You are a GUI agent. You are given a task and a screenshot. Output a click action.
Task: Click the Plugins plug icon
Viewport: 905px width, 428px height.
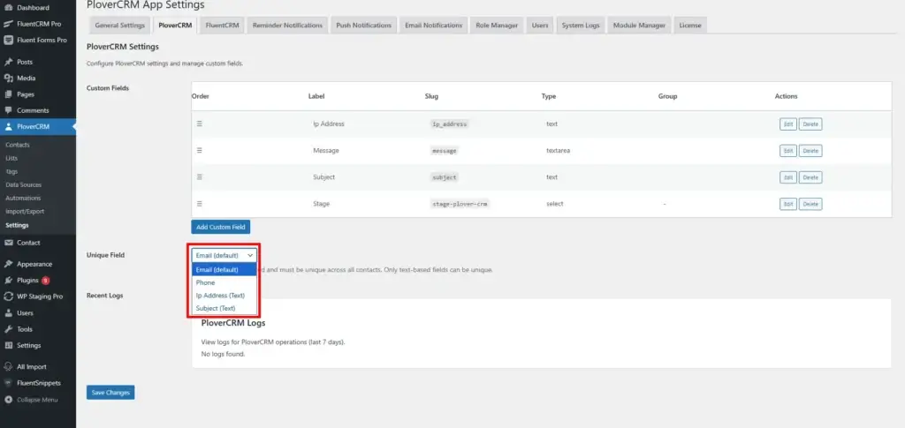8,281
